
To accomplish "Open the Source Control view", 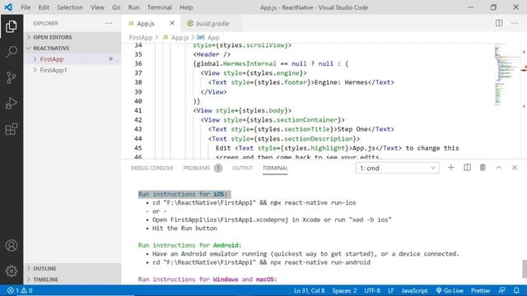I will [12, 77].
